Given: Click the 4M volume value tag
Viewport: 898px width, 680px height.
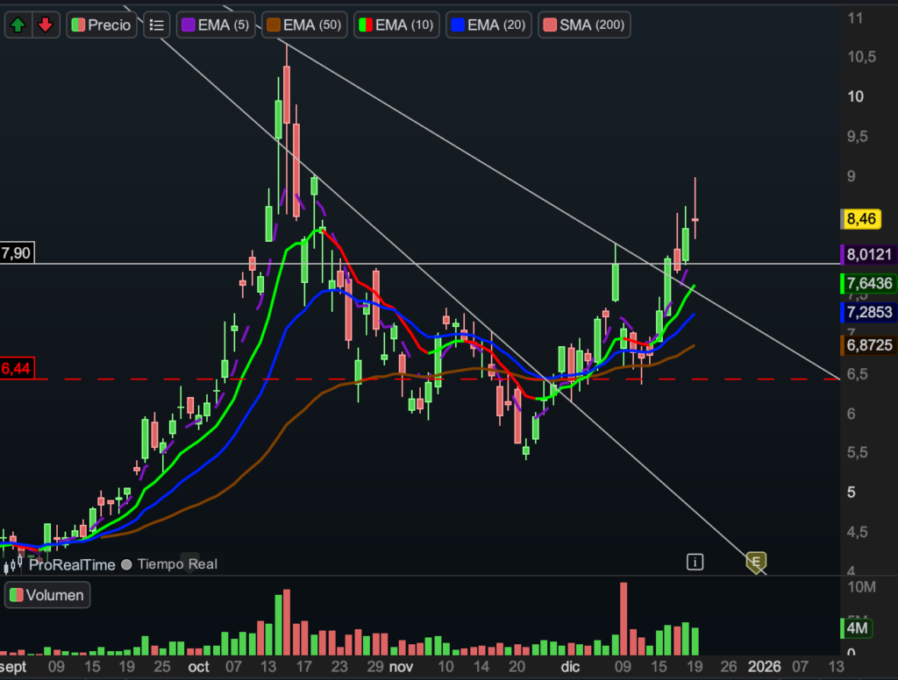Looking at the screenshot, I should point(857,628).
